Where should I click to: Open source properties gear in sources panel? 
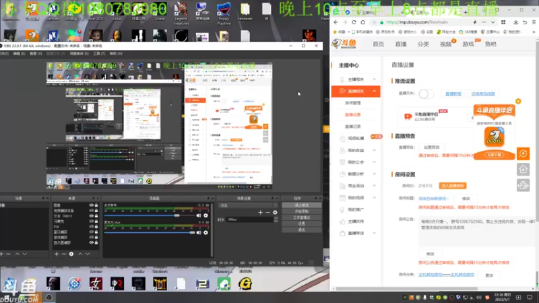pos(71,254)
